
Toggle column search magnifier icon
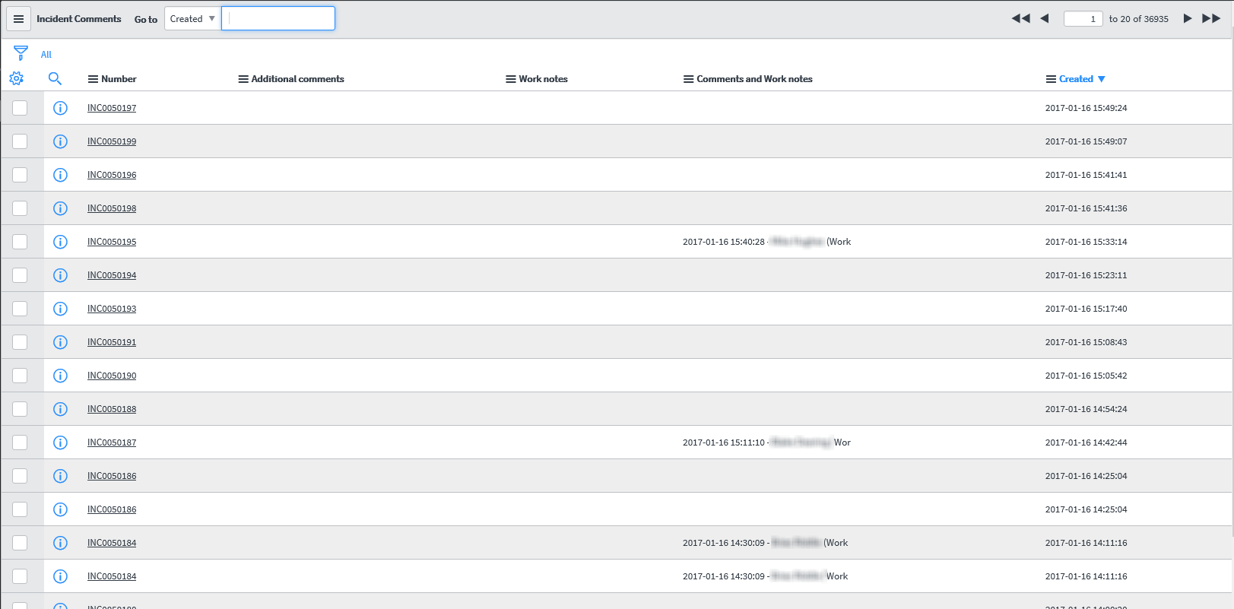(55, 78)
